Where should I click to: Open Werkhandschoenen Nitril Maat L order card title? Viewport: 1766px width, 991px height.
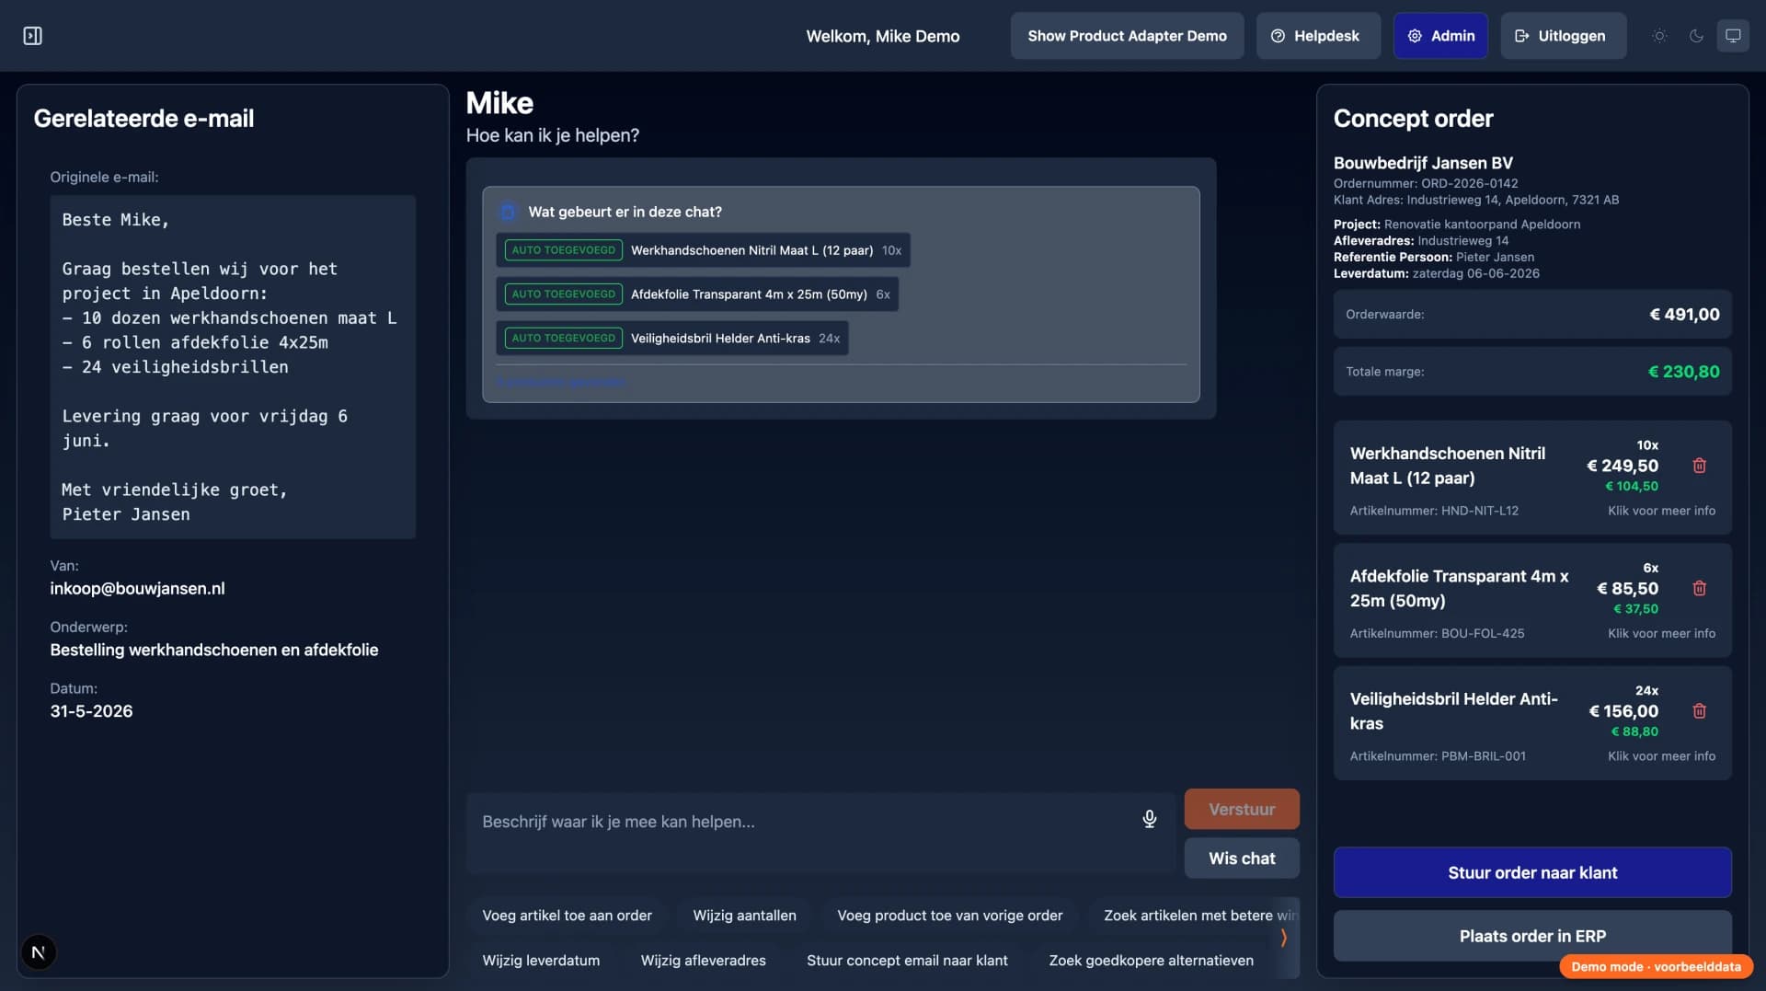1447,466
